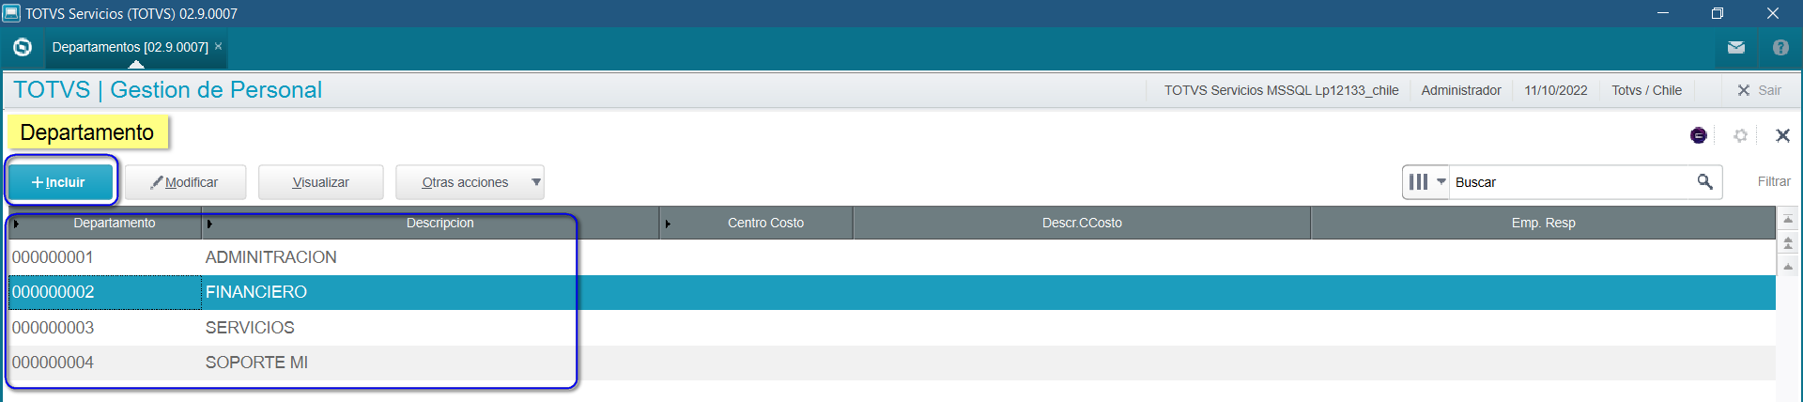The image size is (1803, 402).
Task: Click the Emp. Resp column header
Action: tap(1544, 224)
